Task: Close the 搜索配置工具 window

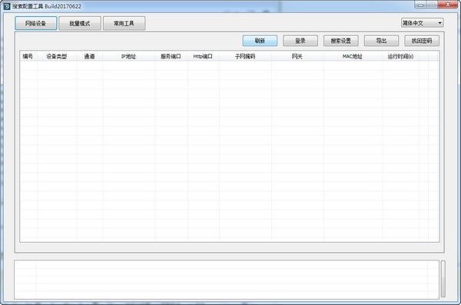Action: click(x=448, y=5)
